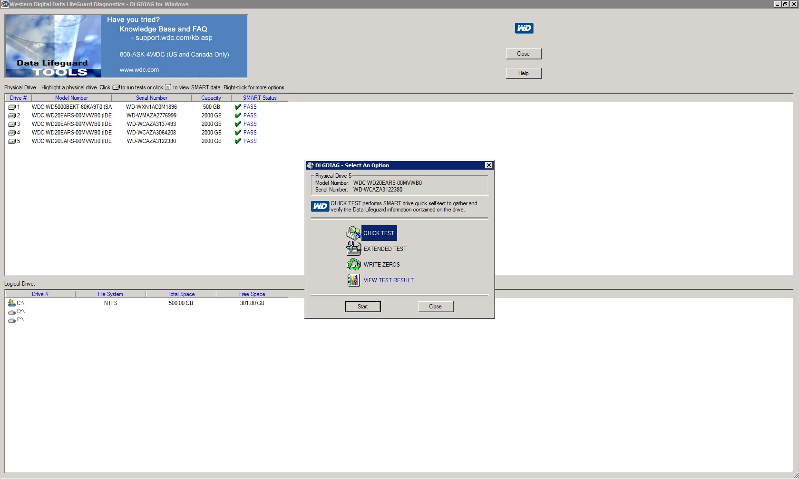Image resolution: width=799 pixels, height=479 pixels.
Task: Click the drive icon for physical drive 5
Action: (x=12, y=141)
